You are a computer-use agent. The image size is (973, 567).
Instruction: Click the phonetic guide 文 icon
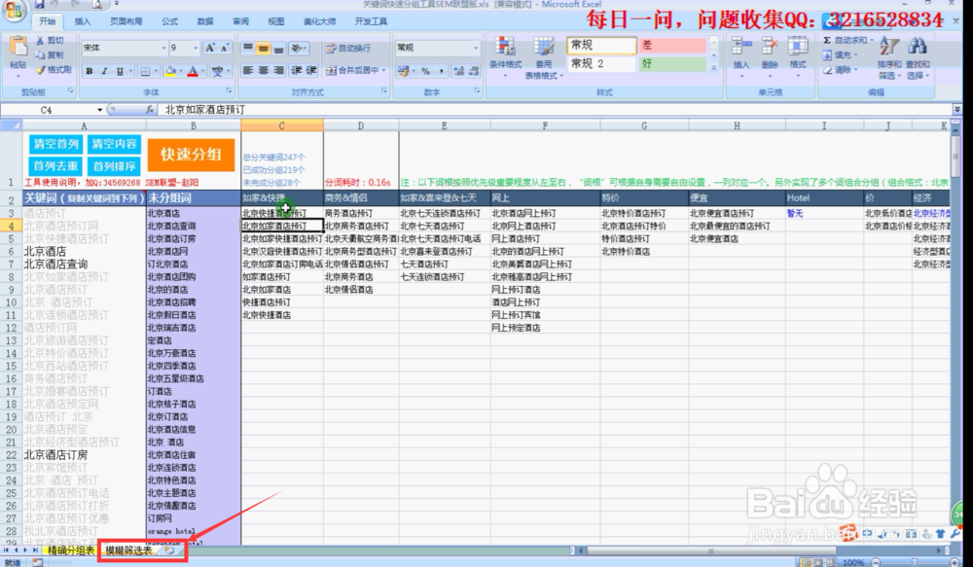(217, 71)
